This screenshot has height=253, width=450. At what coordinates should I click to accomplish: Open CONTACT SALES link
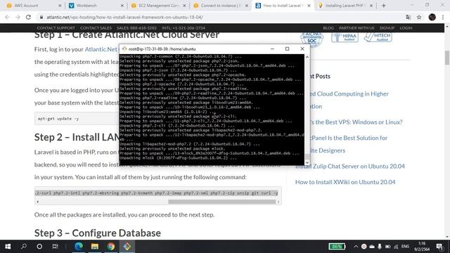[x=96, y=28]
